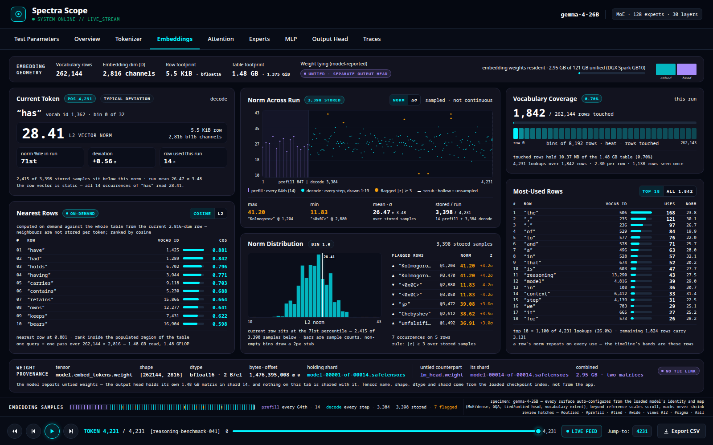
Task: Click the UNTIED separate output head badge
Action: pyautogui.click(x=346, y=74)
